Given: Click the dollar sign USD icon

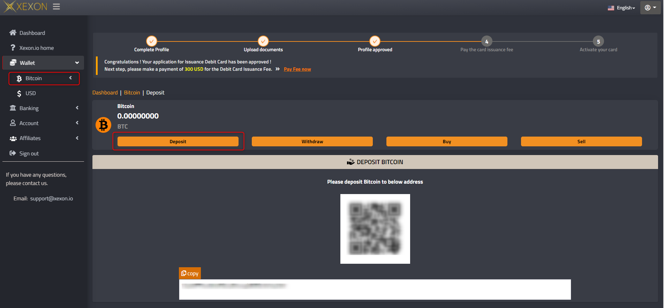Looking at the screenshot, I should (19, 93).
